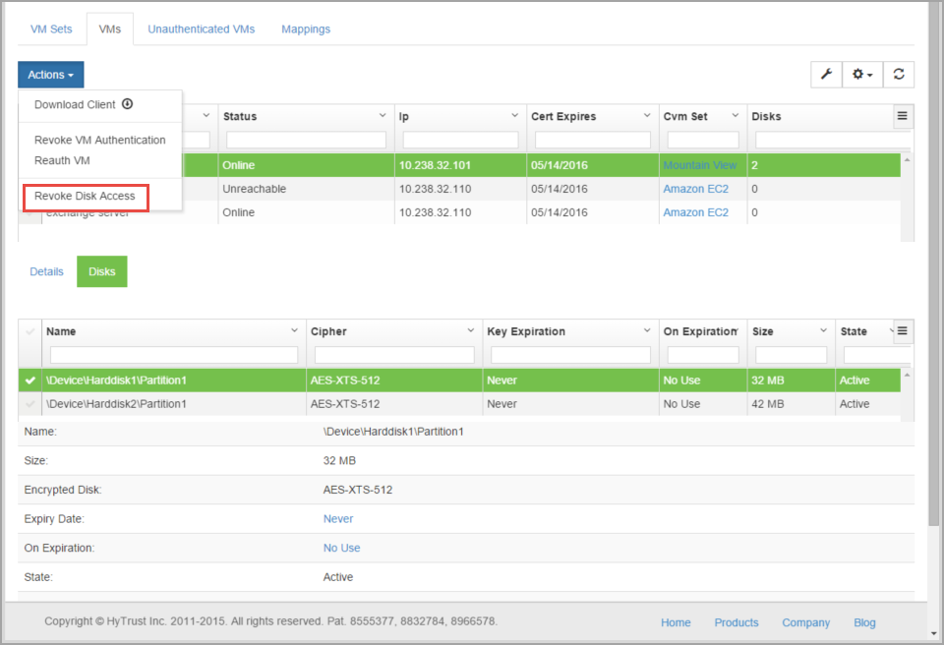
Task: Click the wrench tool icon button
Action: point(826,75)
